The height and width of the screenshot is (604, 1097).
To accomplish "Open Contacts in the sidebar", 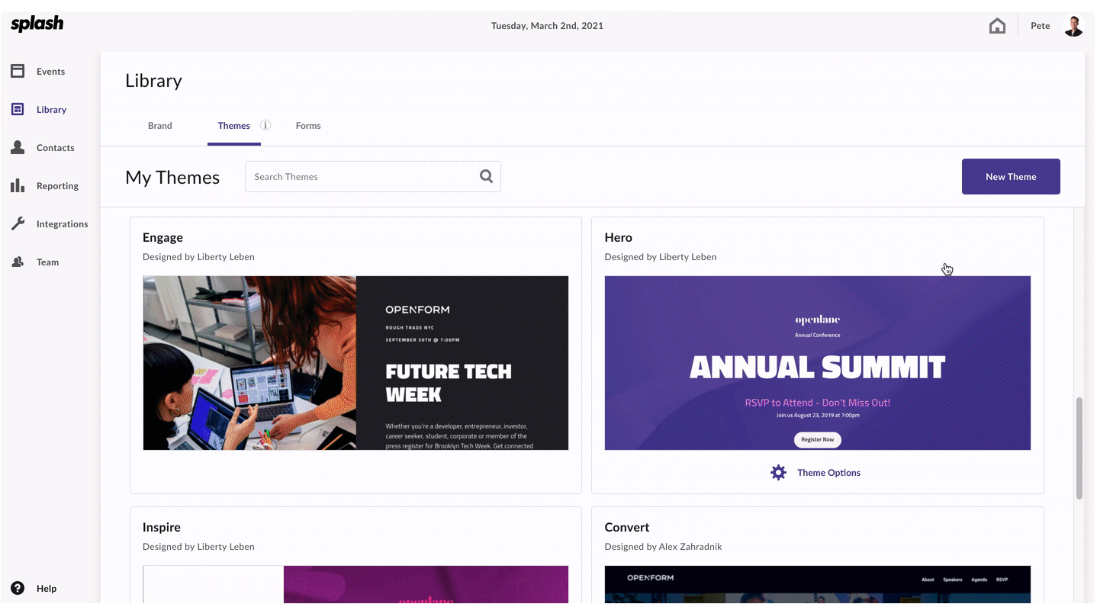I will click(55, 148).
